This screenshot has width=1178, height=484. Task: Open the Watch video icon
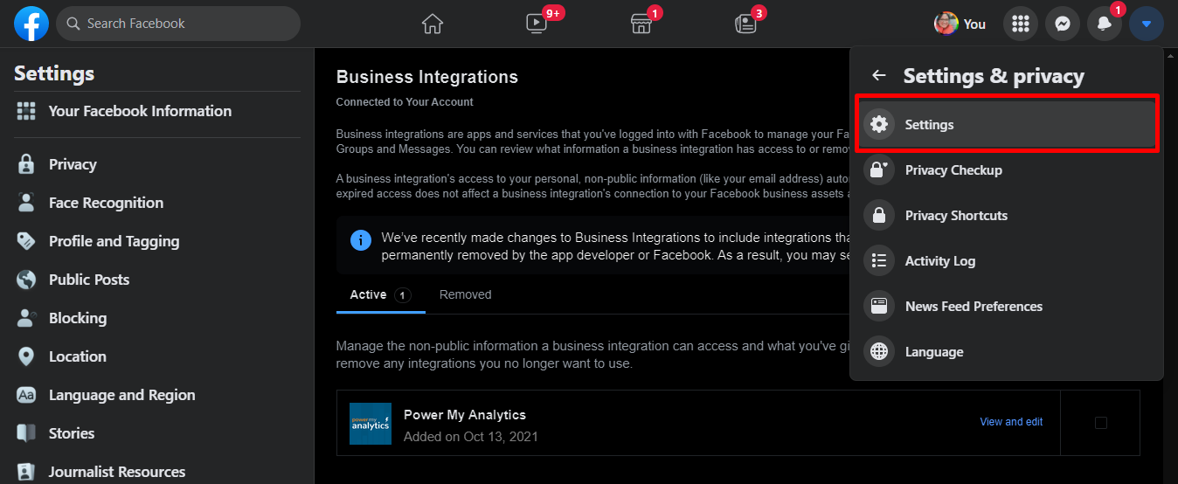coord(537,24)
